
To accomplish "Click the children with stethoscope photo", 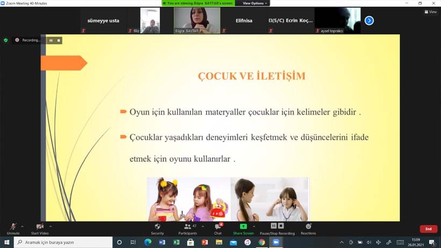I will coord(269,199).
